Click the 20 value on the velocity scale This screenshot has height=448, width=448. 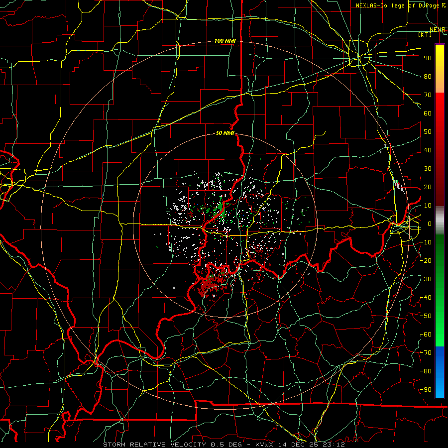point(428,187)
